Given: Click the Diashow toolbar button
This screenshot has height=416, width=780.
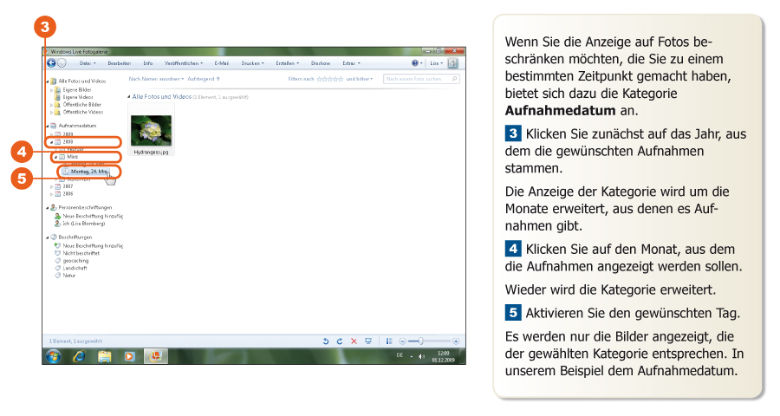Looking at the screenshot, I should [x=320, y=63].
